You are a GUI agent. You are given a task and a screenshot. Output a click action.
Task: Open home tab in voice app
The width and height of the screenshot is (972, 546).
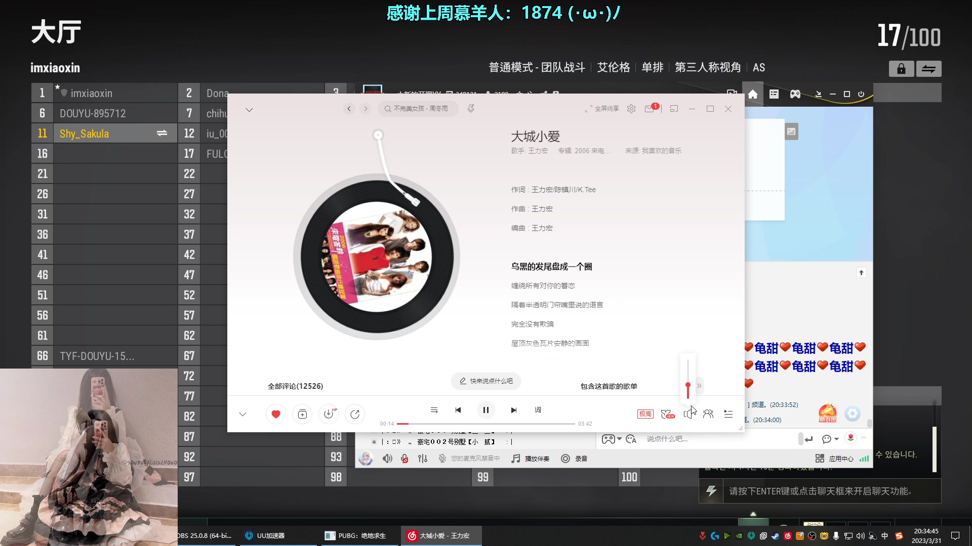[753, 94]
